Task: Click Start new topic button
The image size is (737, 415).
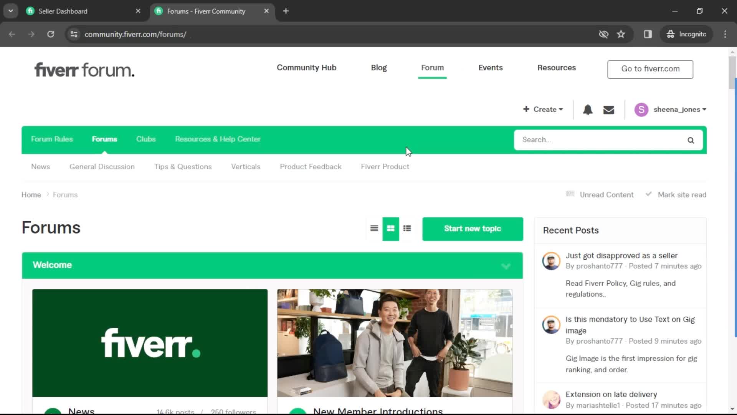Action: [x=473, y=229]
